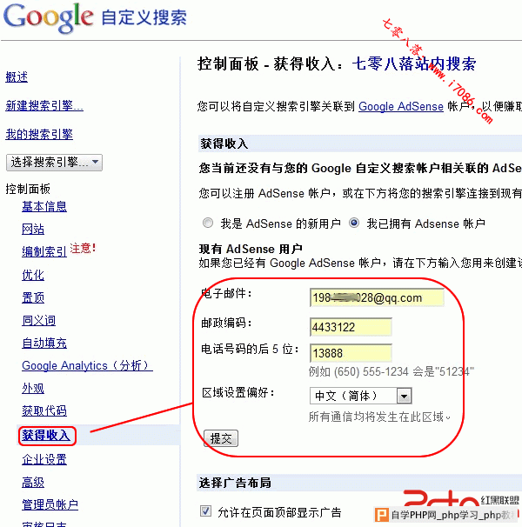Viewport: 522px width, 527px height.
Task: Open the 概述 overview link
Action: tap(17, 77)
